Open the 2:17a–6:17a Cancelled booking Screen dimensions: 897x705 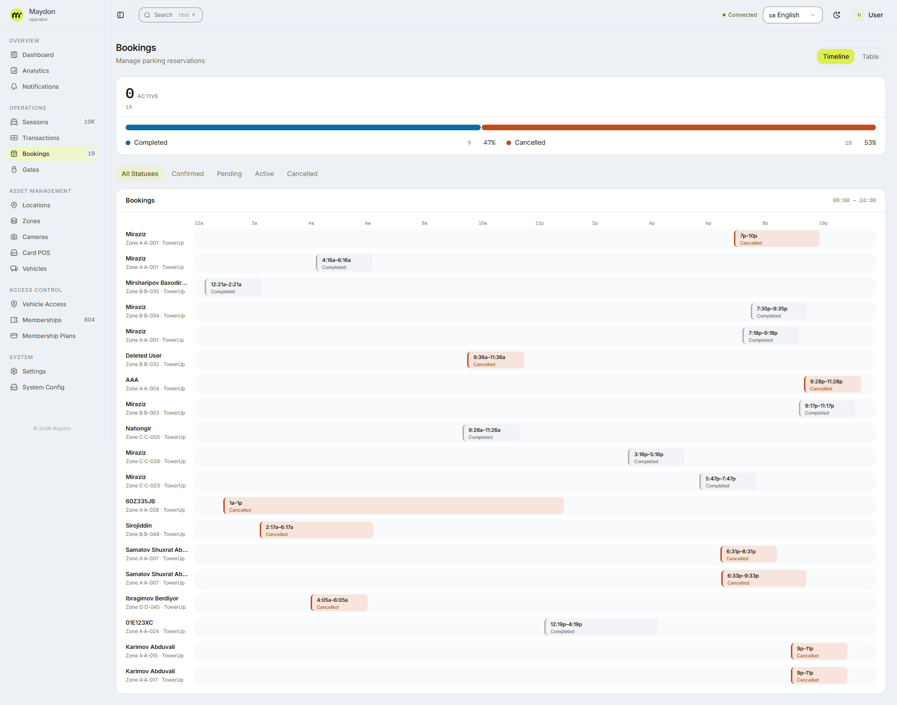316,530
